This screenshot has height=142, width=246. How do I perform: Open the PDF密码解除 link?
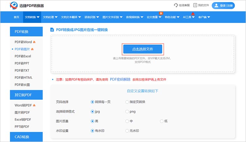(x=120, y=79)
